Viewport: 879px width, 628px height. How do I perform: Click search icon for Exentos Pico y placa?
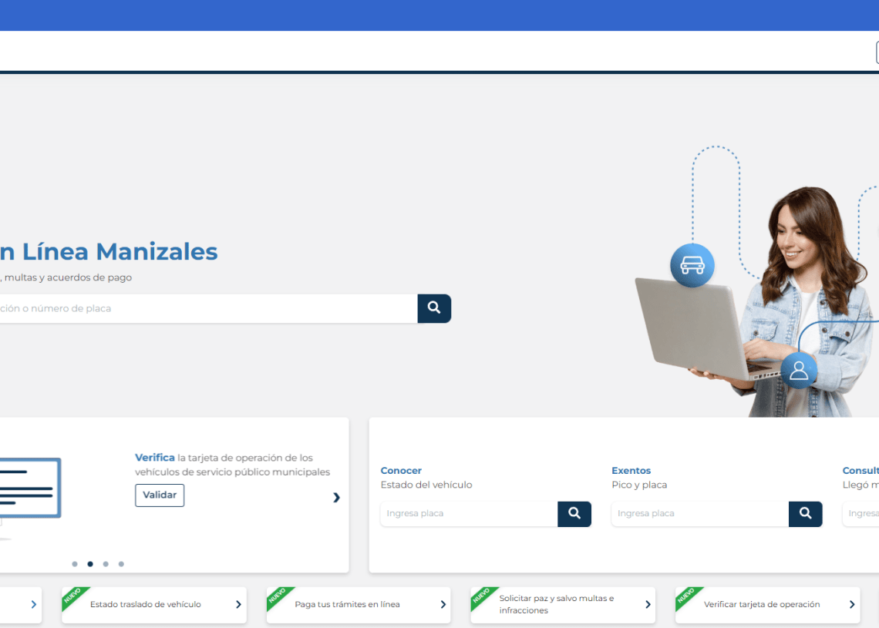(805, 514)
